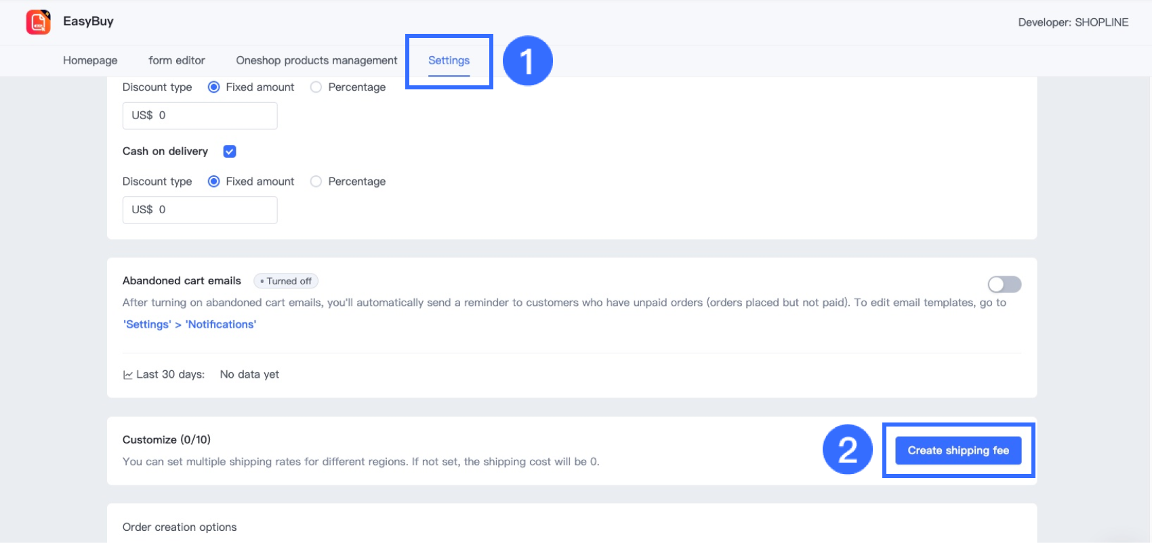Click the chart icon beside Last 30 days
Image resolution: width=1152 pixels, height=543 pixels.
click(x=127, y=375)
